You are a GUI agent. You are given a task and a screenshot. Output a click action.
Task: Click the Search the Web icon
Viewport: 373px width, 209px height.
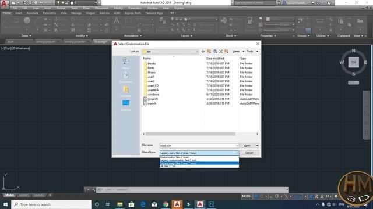click(215, 52)
